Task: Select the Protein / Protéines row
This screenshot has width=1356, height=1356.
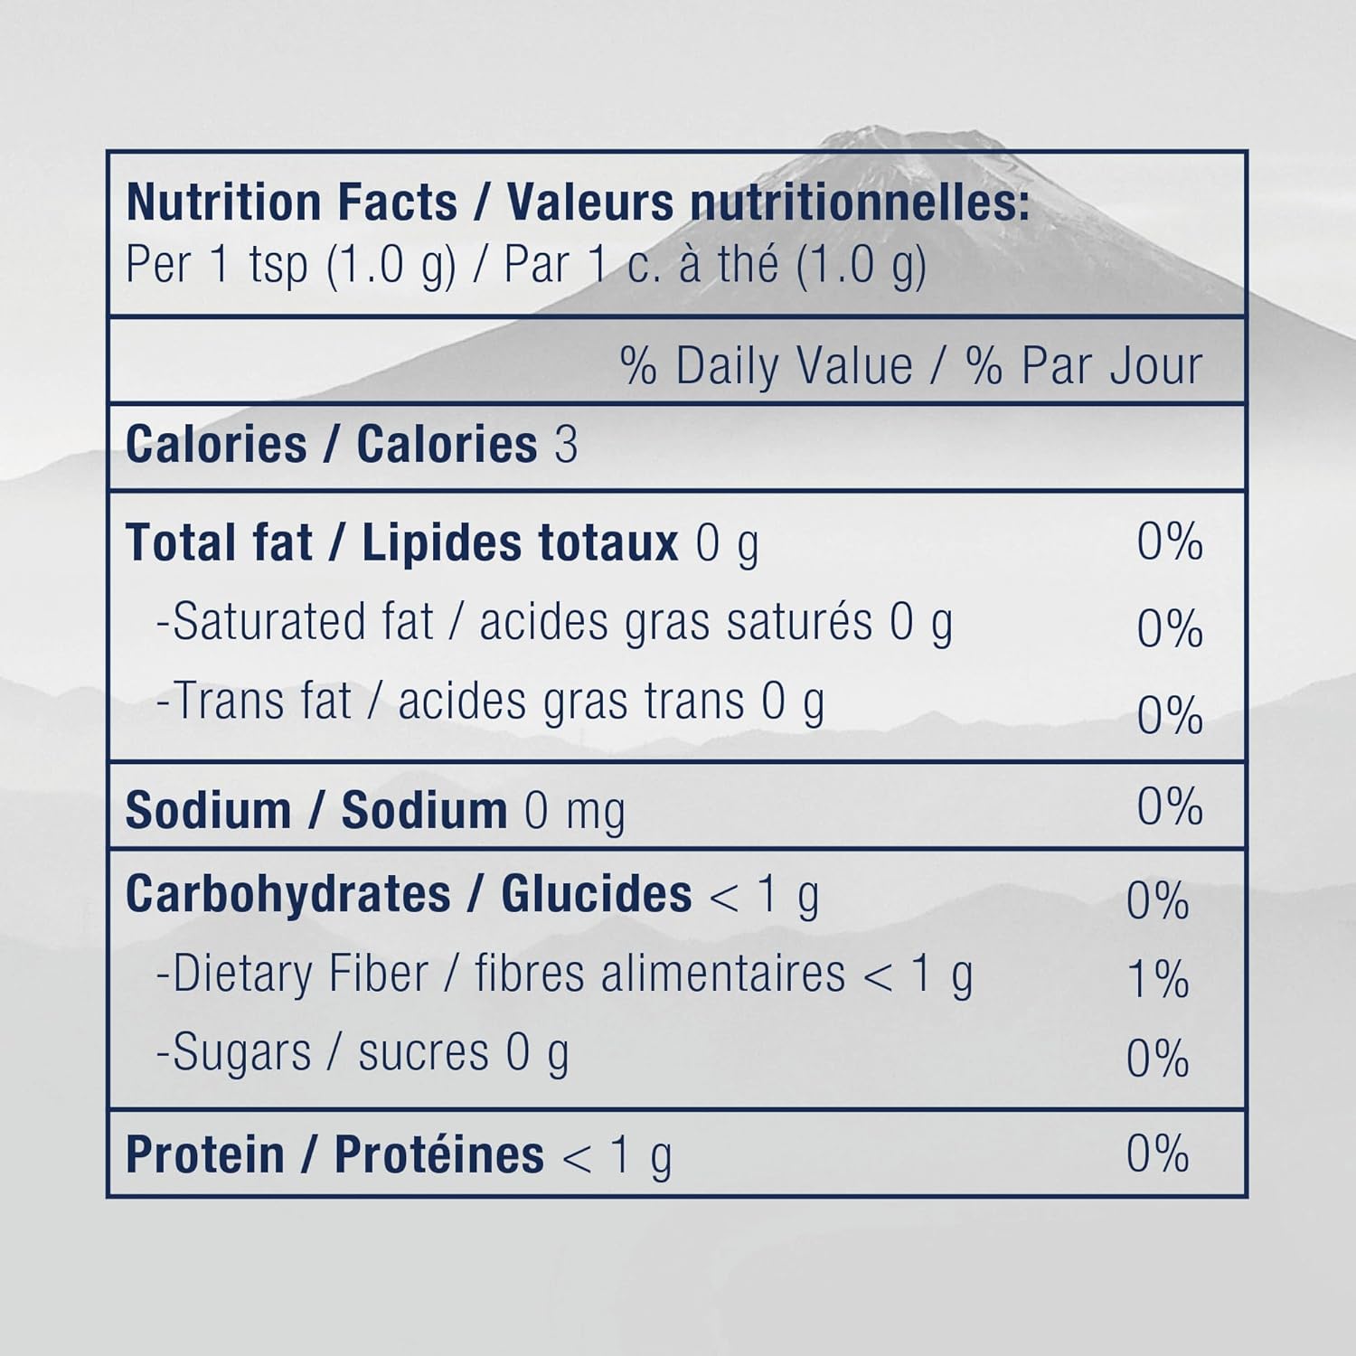Action: pyautogui.click(x=399, y=1155)
